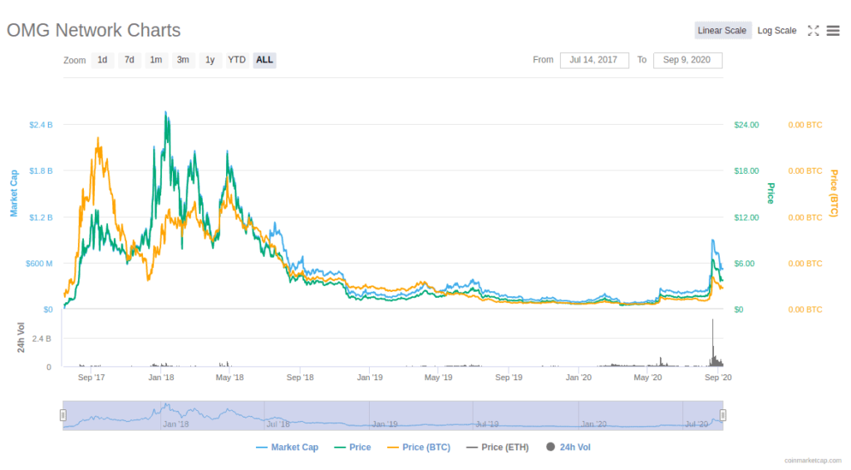Viewport: 851px width, 470px height.
Task: Click the To date field
Action: click(x=687, y=60)
